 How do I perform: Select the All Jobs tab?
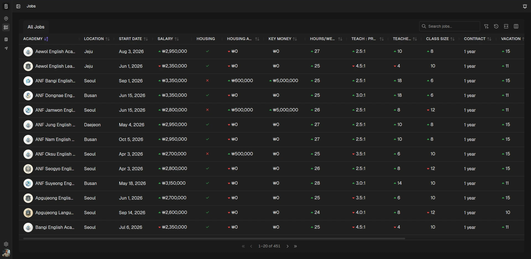tap(36, 27)
